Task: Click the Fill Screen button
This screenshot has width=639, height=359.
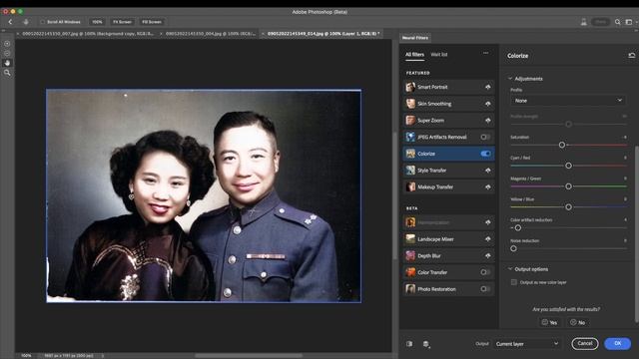Action: [152, 22]
